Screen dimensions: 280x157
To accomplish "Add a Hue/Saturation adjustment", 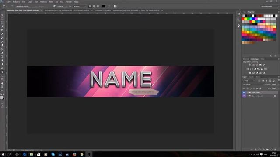I will coord(248,69).
